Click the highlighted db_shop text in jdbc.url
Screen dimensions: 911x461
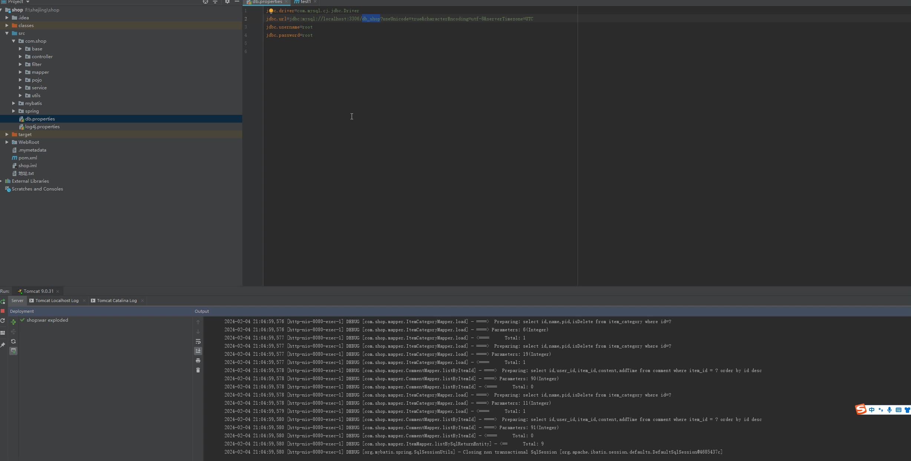click(371, 19)
